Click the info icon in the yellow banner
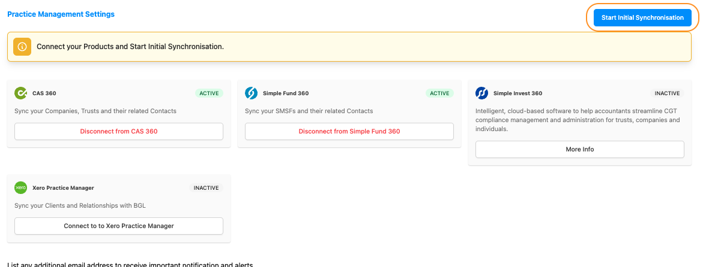 (x=22, y=47)
